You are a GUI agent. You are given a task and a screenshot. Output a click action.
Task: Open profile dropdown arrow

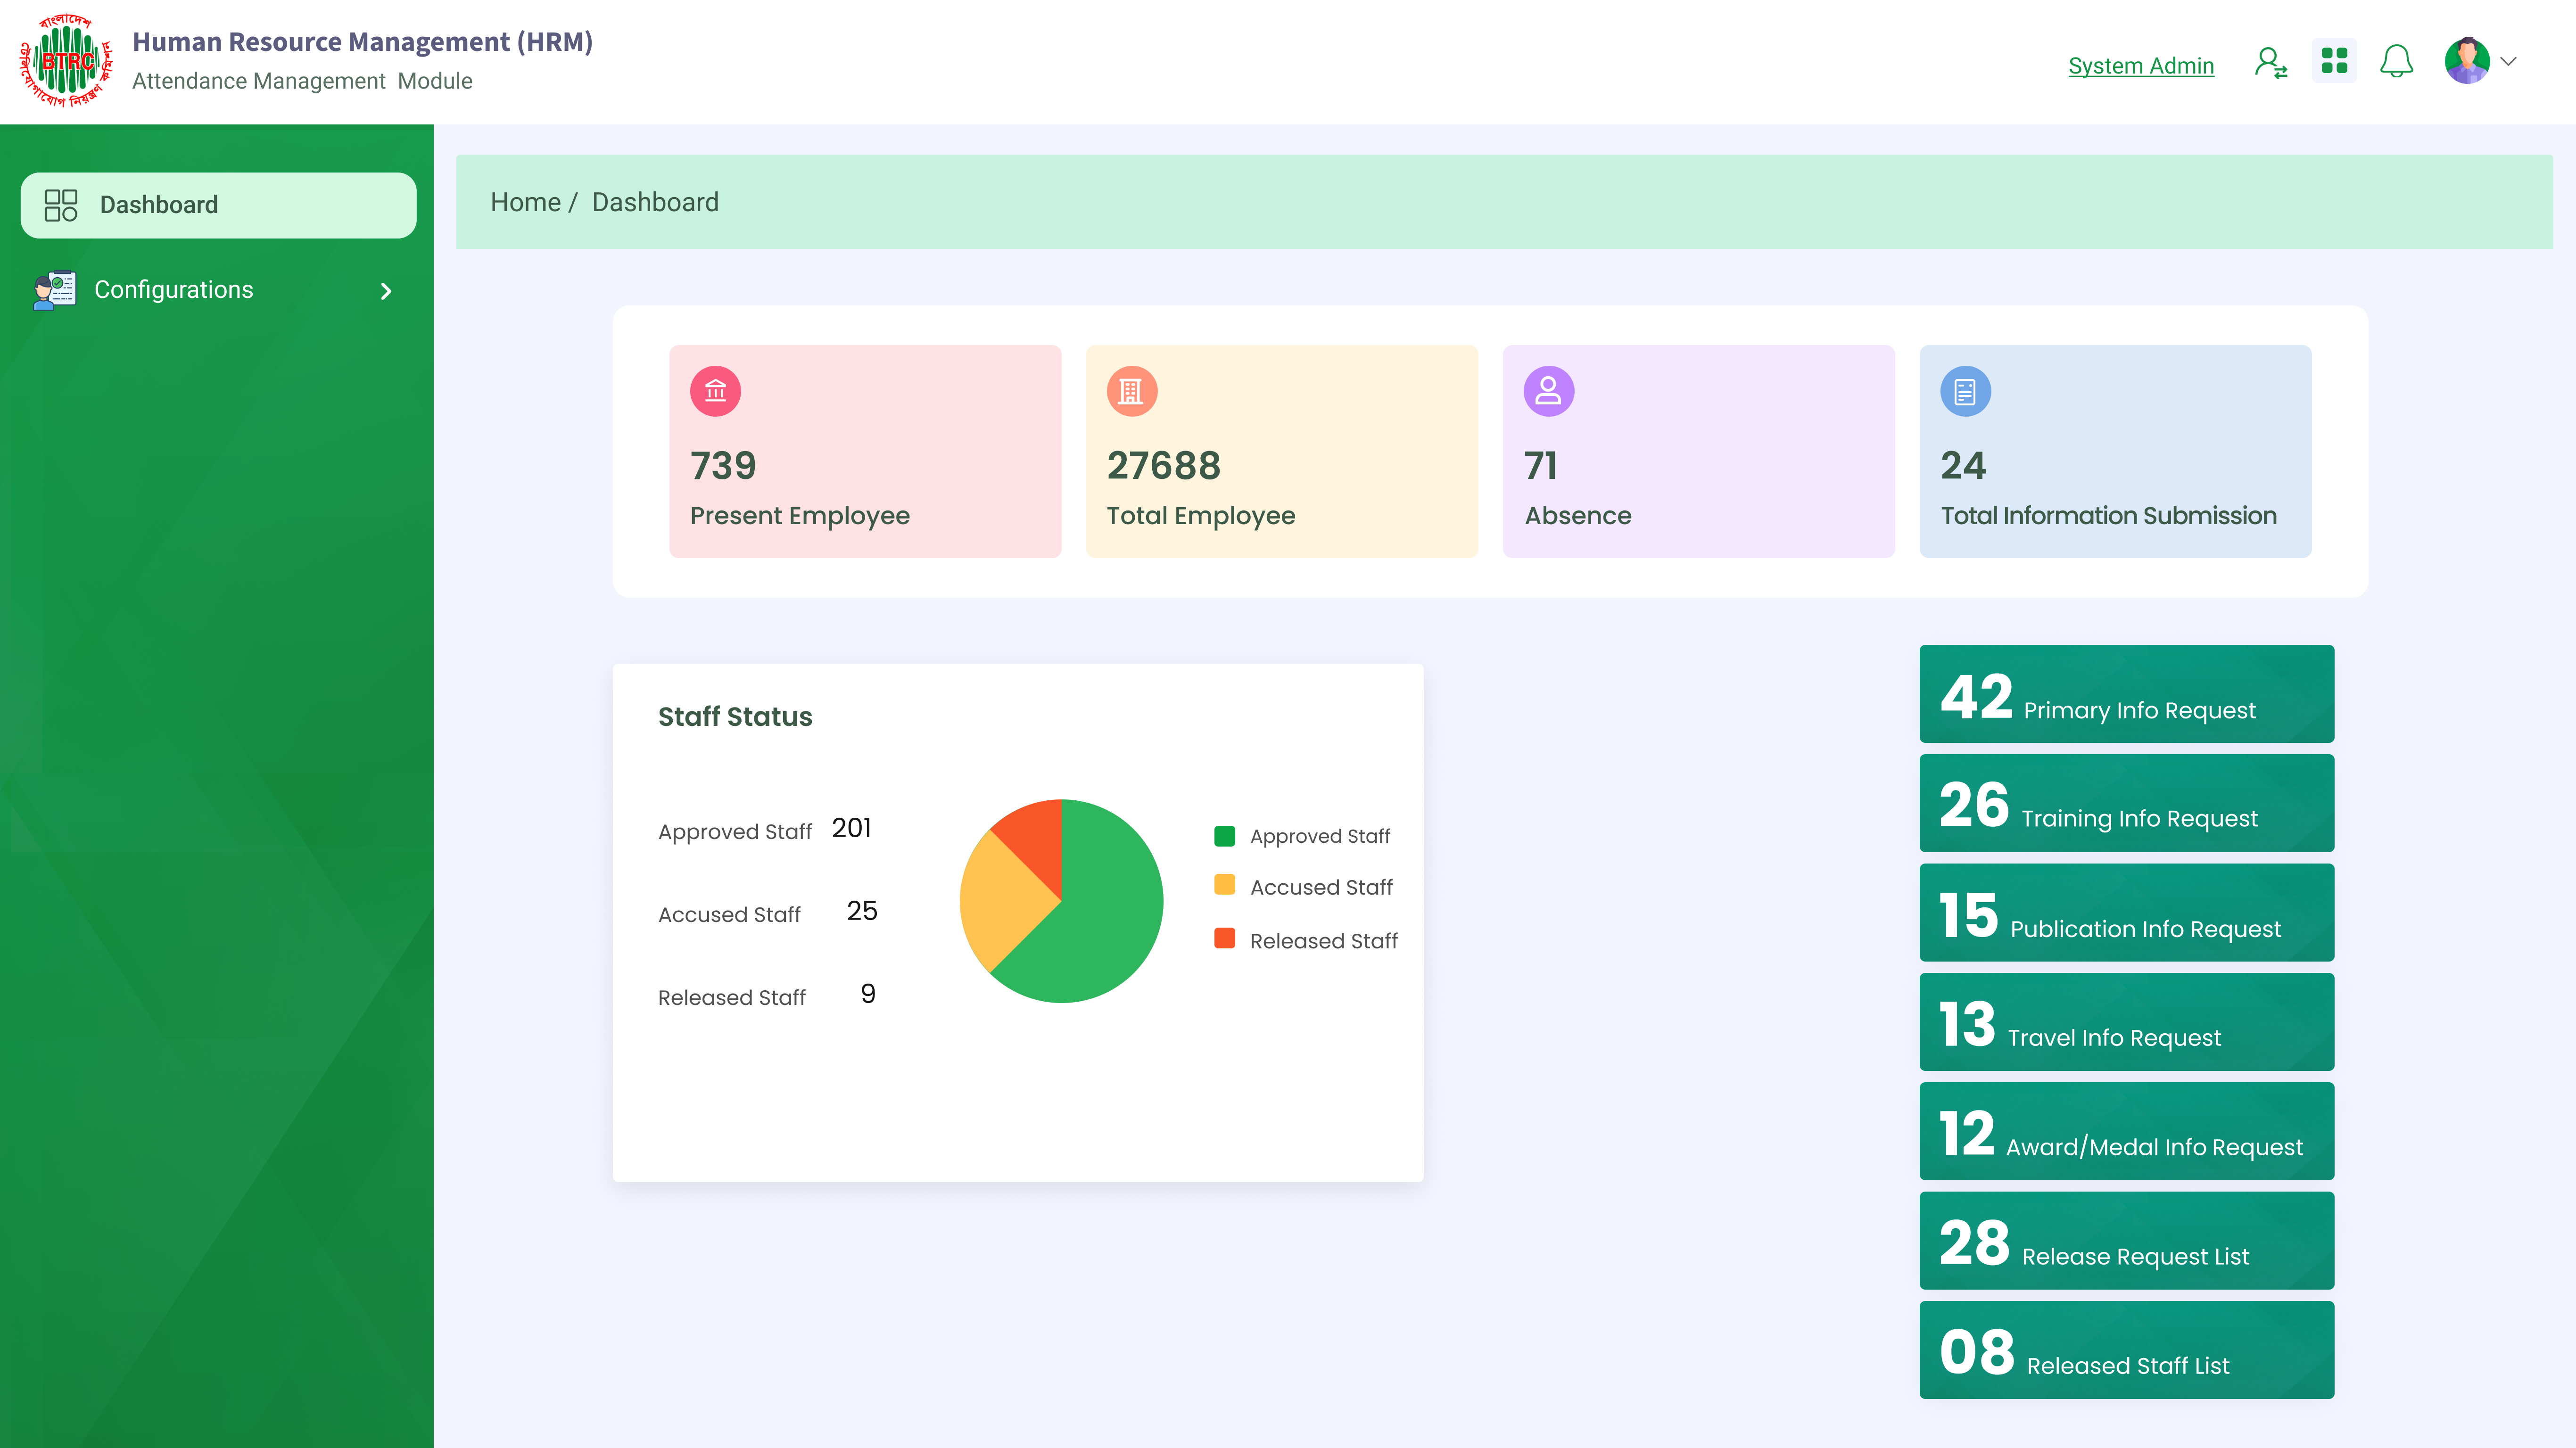coord(2508,61)
